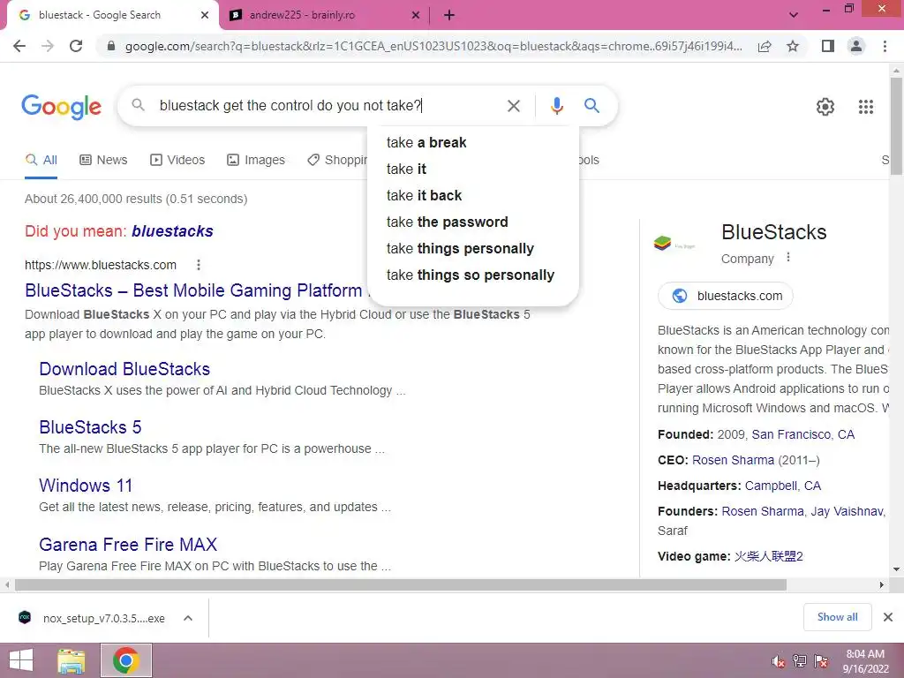The height and width of the screenshot is (678, 904).
Task: Open Action Center flag icon
Action: 821,661
